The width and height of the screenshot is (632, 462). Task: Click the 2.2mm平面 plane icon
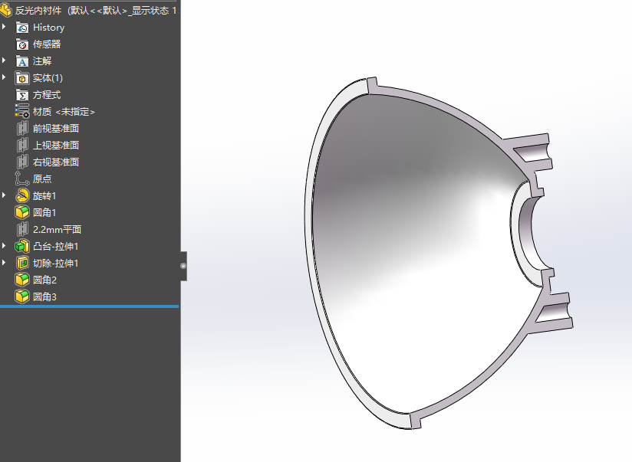pyautogui.click(x=22, y=230)
